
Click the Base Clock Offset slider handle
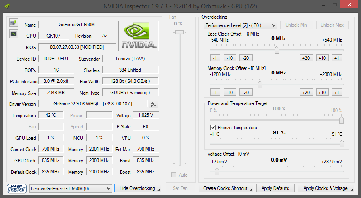point(277,50)
